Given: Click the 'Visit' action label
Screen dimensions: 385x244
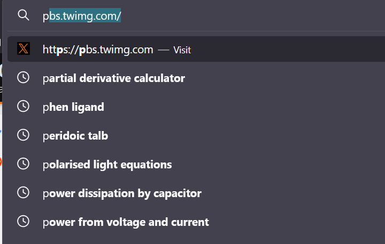Looking at the screenshot, I should (182, 50).
